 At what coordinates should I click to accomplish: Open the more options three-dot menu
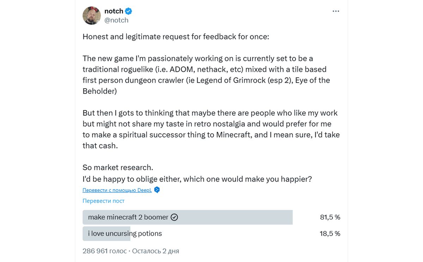(336, 11)
